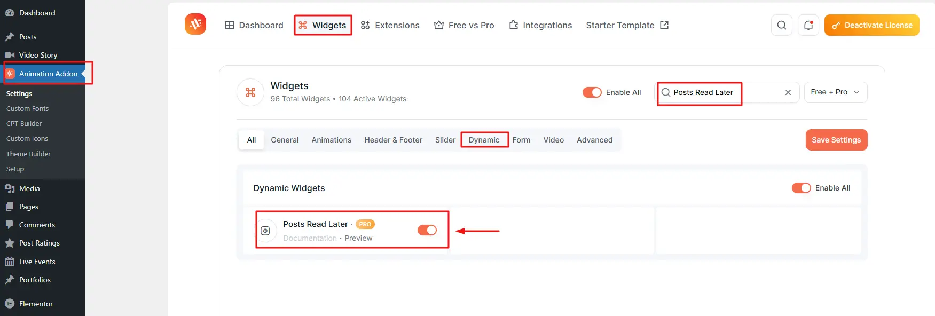Disable the Posts Read Later widget toggle
935x316 pixels.
coord(427,230)
